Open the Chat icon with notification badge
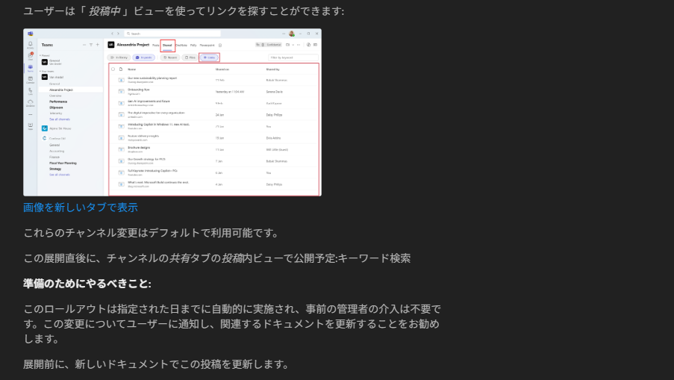The width and height of the screenshot is (674, 380). (30, 56)
